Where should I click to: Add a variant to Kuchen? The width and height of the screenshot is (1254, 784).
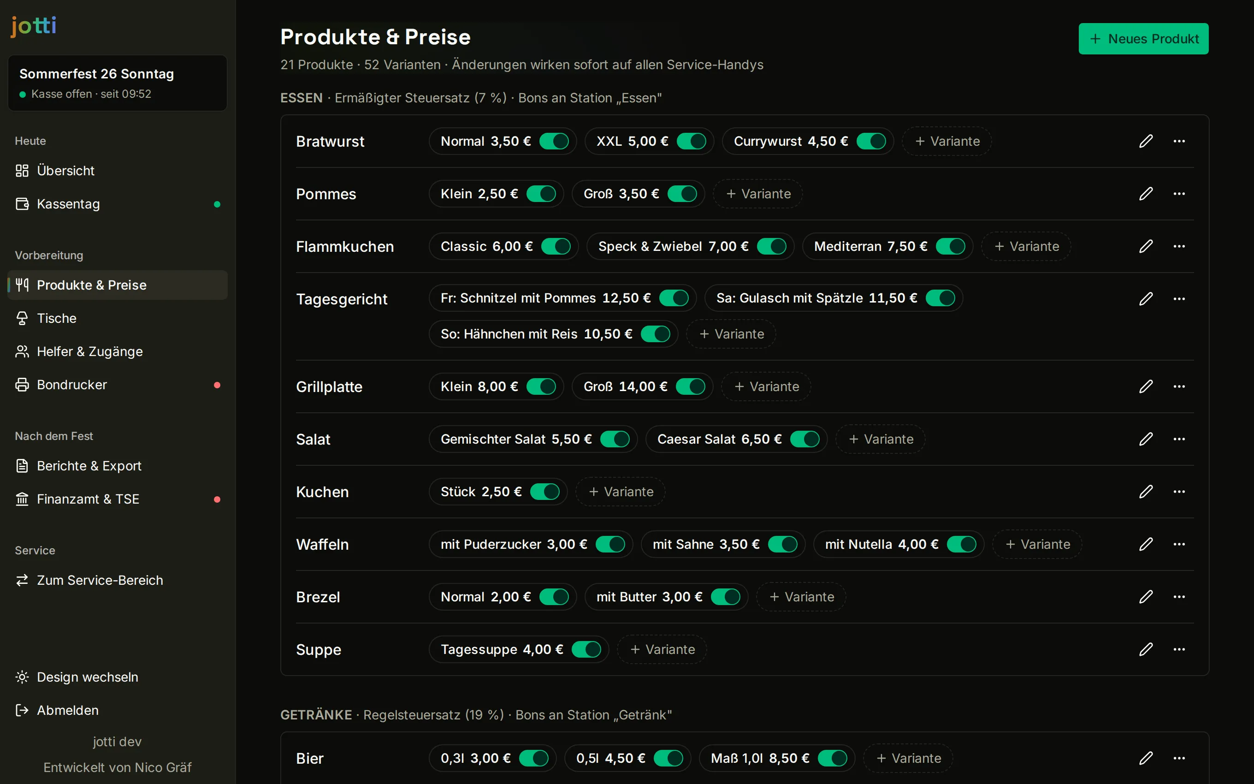[x=620, y=492]
